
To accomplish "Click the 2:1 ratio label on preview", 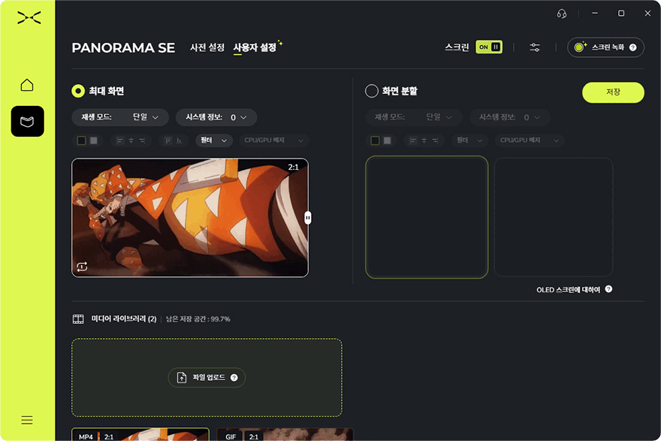I will click(x=294, y=168).
